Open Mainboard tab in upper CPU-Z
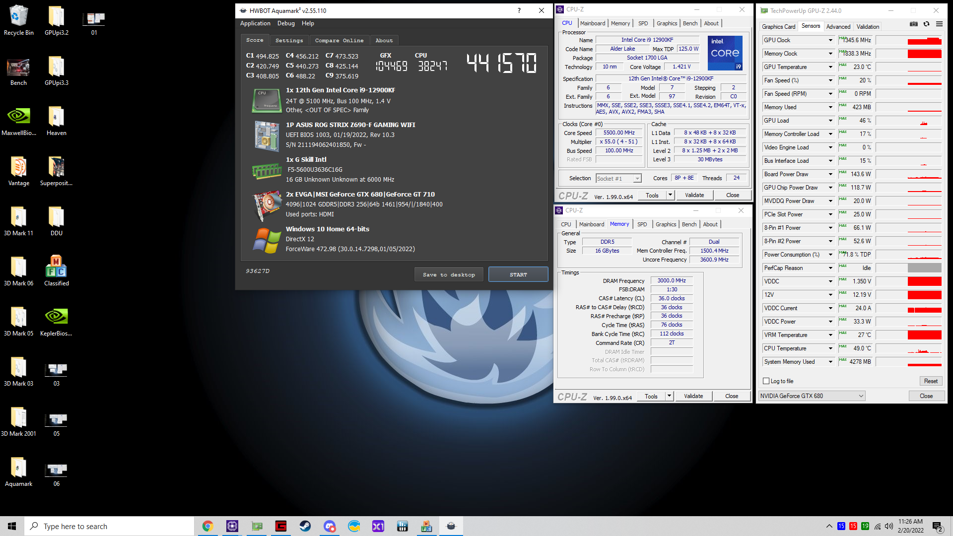The width and height of the screenshot is (953, 536). (593, 23)
